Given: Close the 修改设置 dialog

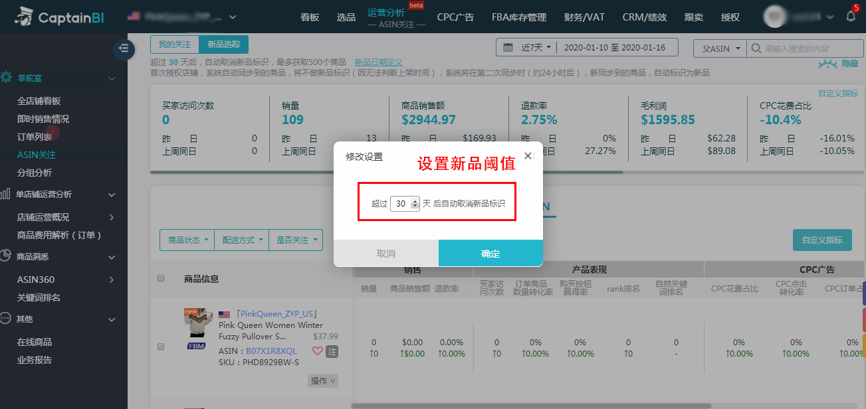Looking at the screenshot, I should [x=528, y=155].
